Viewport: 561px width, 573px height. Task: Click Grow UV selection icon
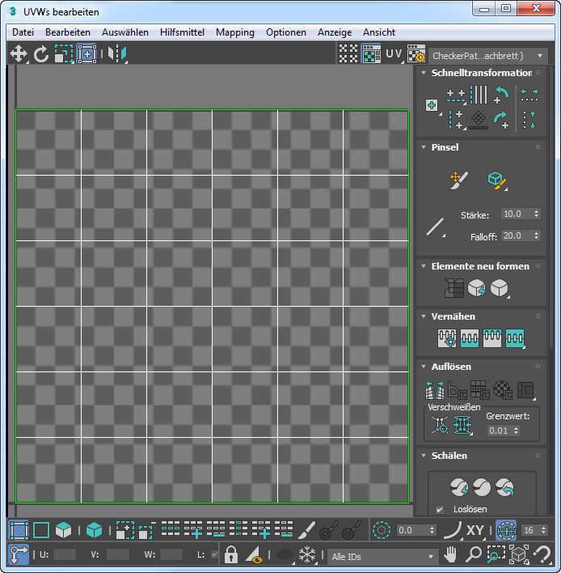point(125,530)
